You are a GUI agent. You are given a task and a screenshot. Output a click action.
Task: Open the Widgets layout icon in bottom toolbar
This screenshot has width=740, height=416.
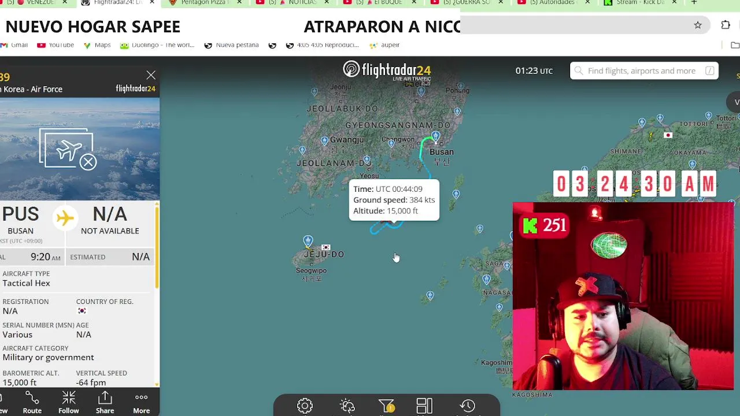424,406
